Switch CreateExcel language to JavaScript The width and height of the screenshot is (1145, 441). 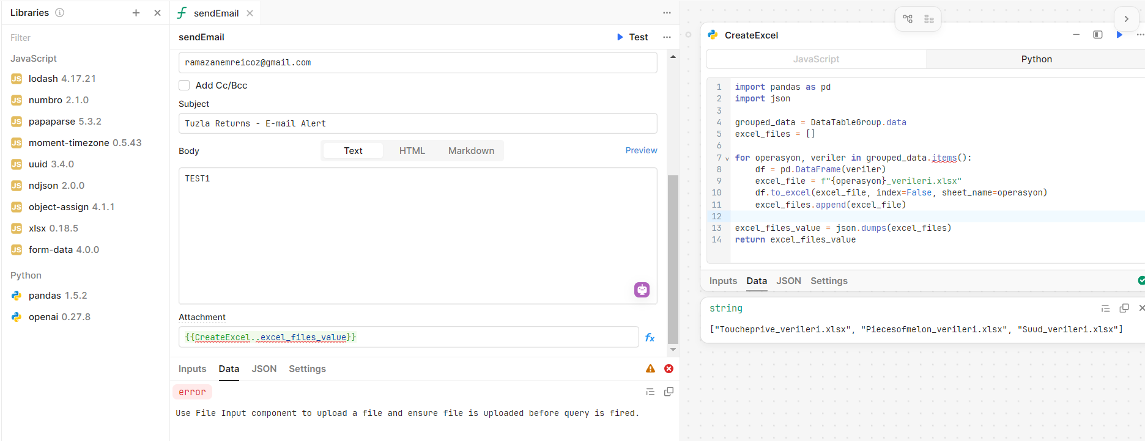click(816, 59)
